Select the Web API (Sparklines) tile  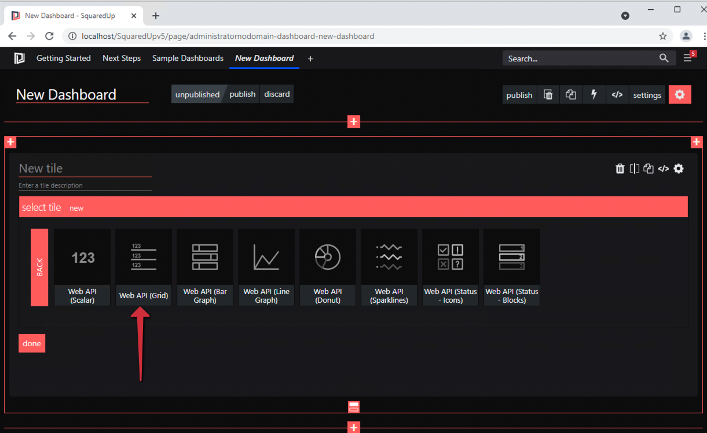pyautogui.click(x=389, y=267)
